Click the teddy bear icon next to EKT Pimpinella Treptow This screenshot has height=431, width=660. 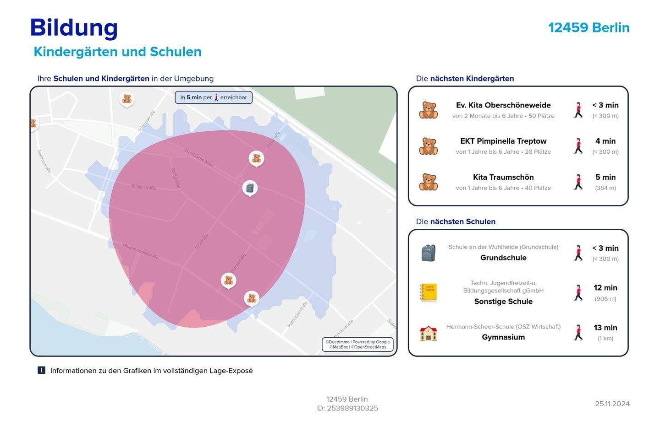pos(428,146)
